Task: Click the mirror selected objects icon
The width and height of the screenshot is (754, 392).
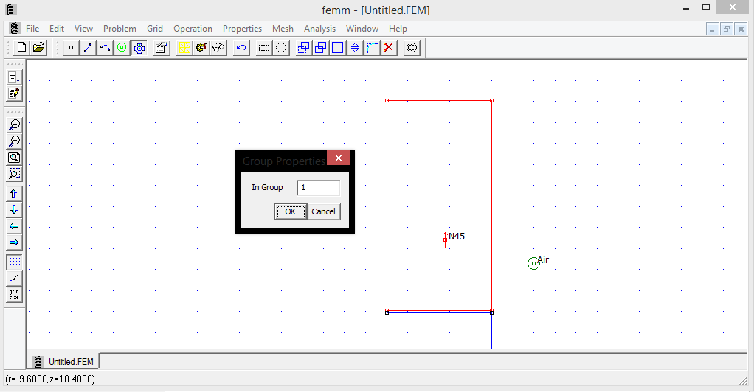Action: point(355,48)
